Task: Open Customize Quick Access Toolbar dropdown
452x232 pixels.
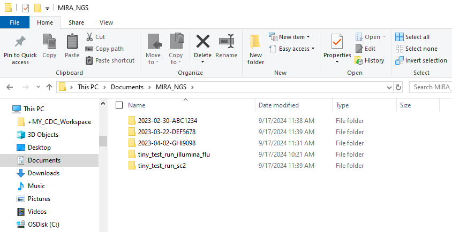Action: [x=47, y=9]
